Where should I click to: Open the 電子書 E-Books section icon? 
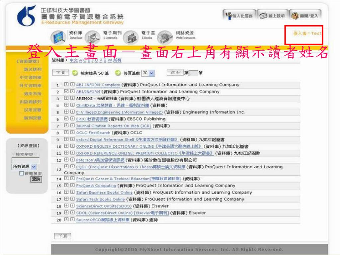tap(131, 37)
